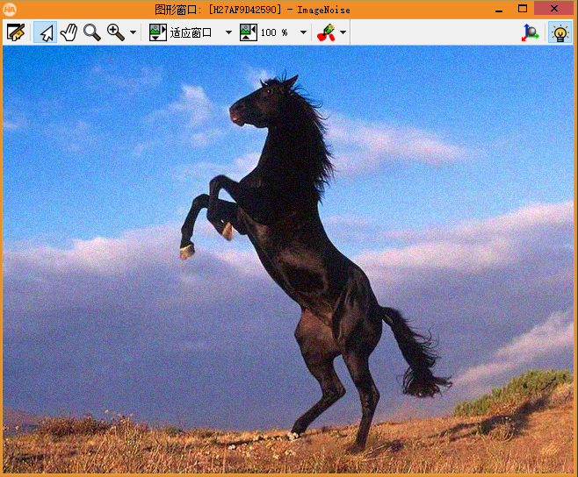The image size is (578, 477).
Task: Open the 100 % zoom dropdown arrow
Action: click(x=303, y=32)
